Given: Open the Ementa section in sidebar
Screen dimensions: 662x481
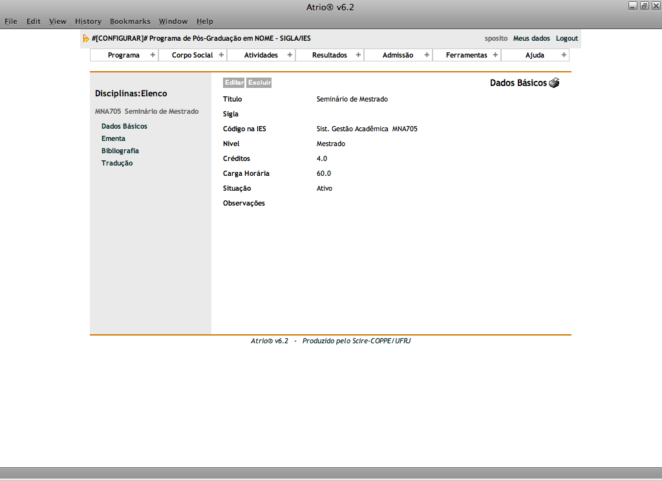Looking at the screenshot, I should click(x=113, y=138).
